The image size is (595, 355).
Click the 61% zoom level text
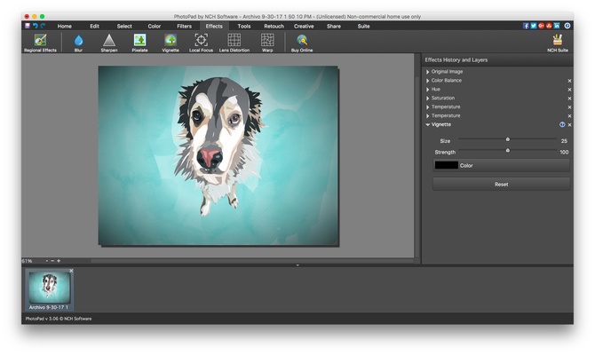[x=27, y=261]
